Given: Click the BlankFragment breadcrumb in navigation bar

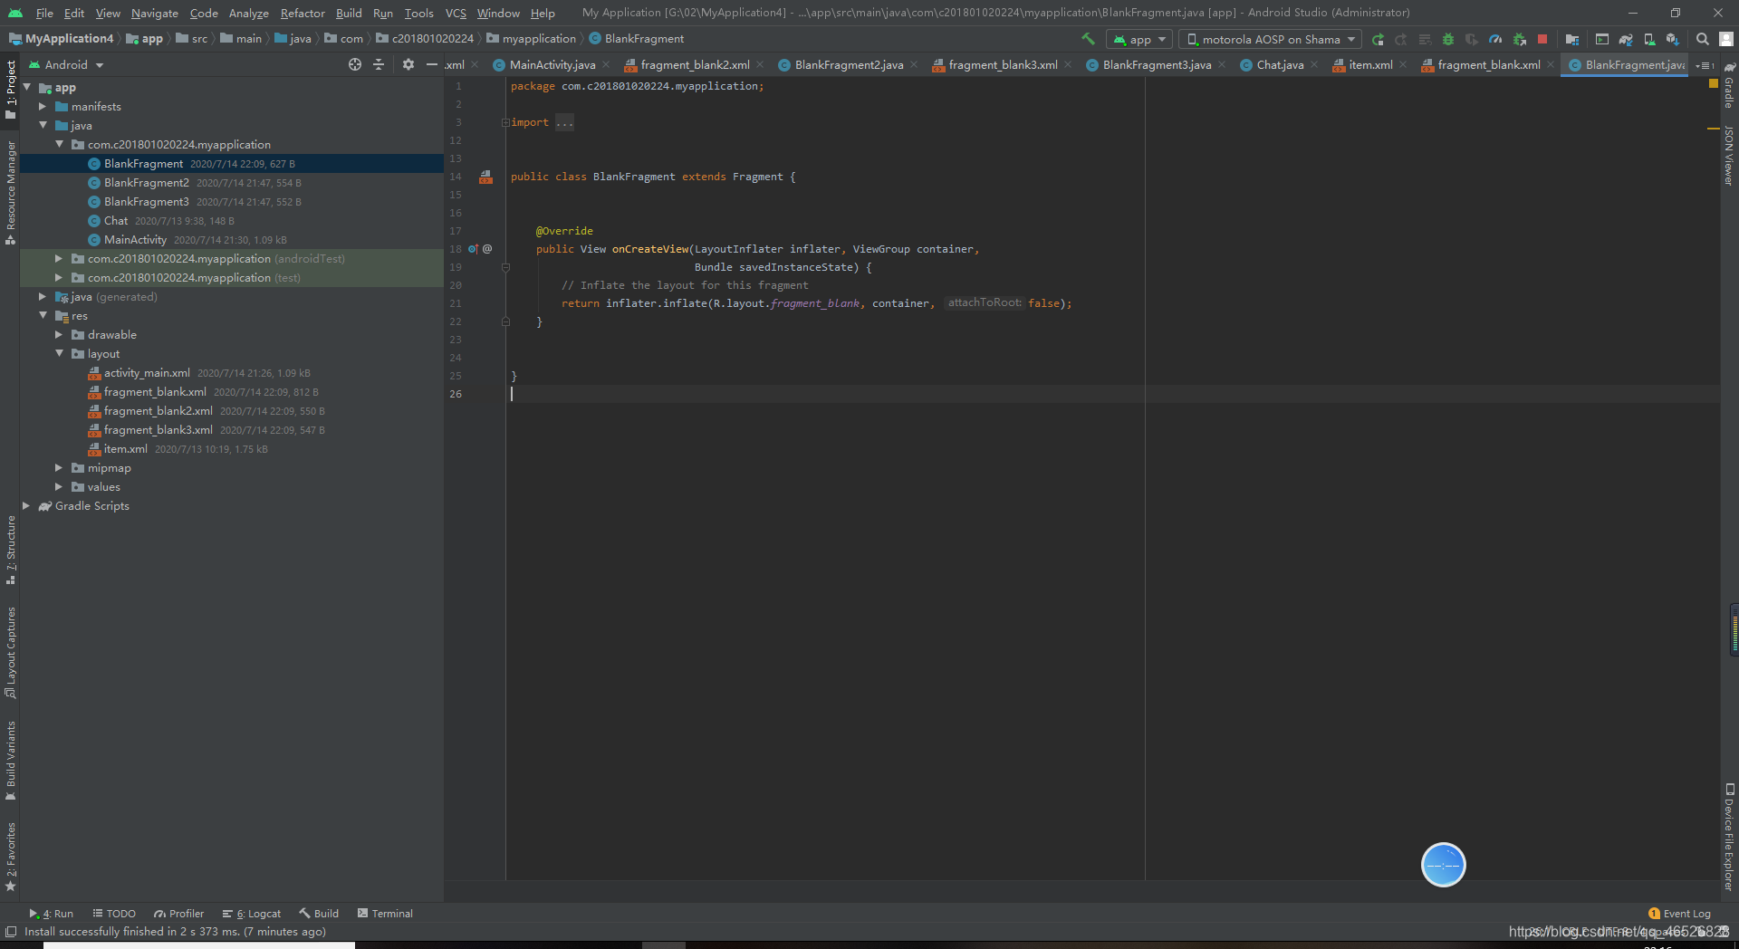Looking at the screenshot, I should 636,39.
